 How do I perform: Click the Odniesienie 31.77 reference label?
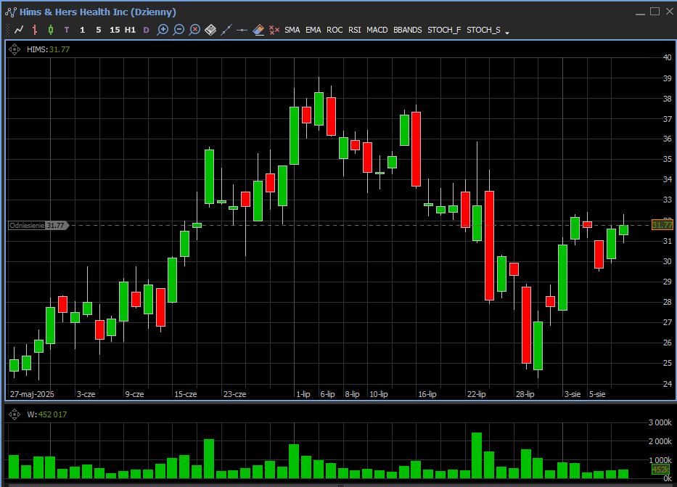(38, 226)
